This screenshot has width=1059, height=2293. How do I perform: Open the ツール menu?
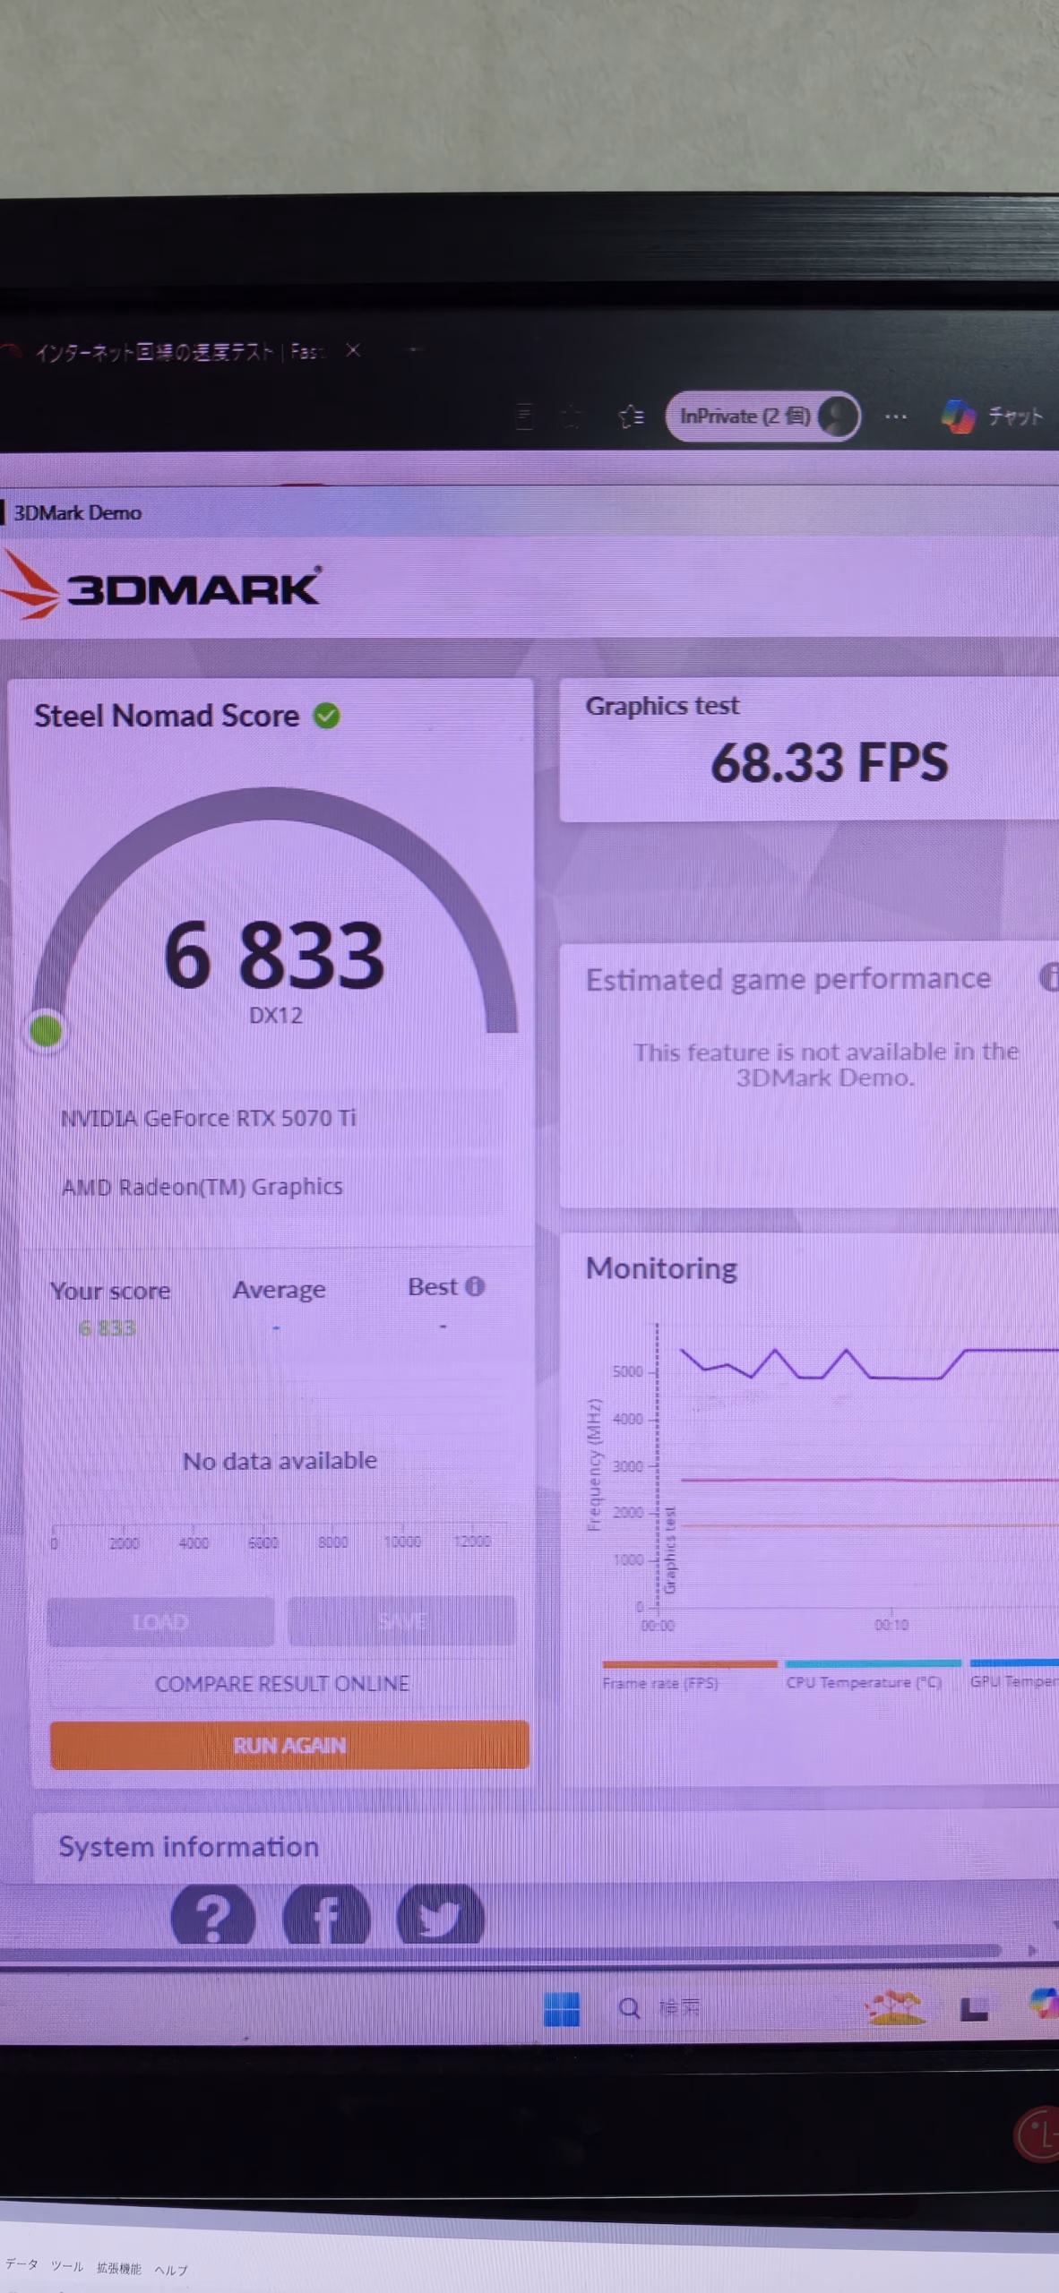pyautogui.click(x=67, y=2266)
